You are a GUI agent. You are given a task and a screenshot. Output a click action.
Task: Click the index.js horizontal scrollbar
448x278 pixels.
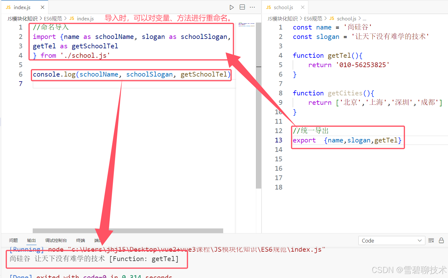pyautogui.click(x=128, y=231)
